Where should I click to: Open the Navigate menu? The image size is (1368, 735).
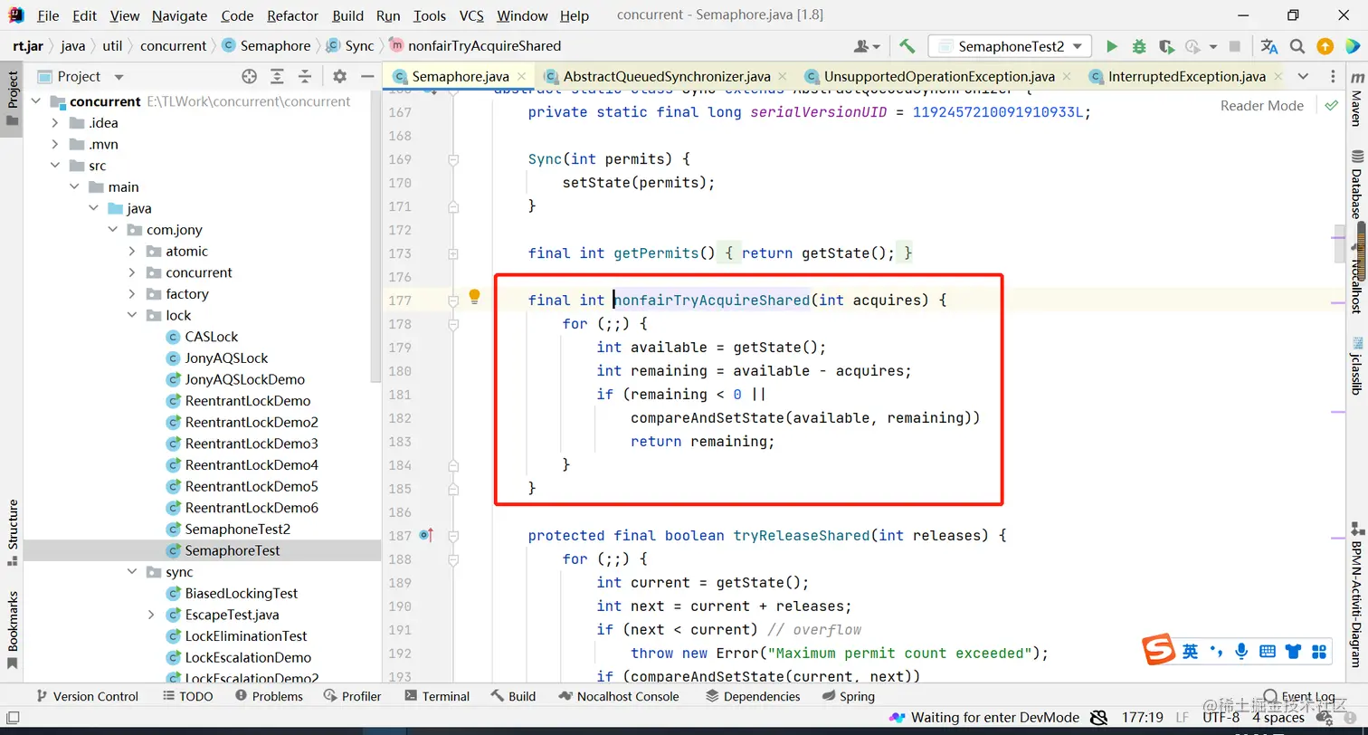coord(179,16)
